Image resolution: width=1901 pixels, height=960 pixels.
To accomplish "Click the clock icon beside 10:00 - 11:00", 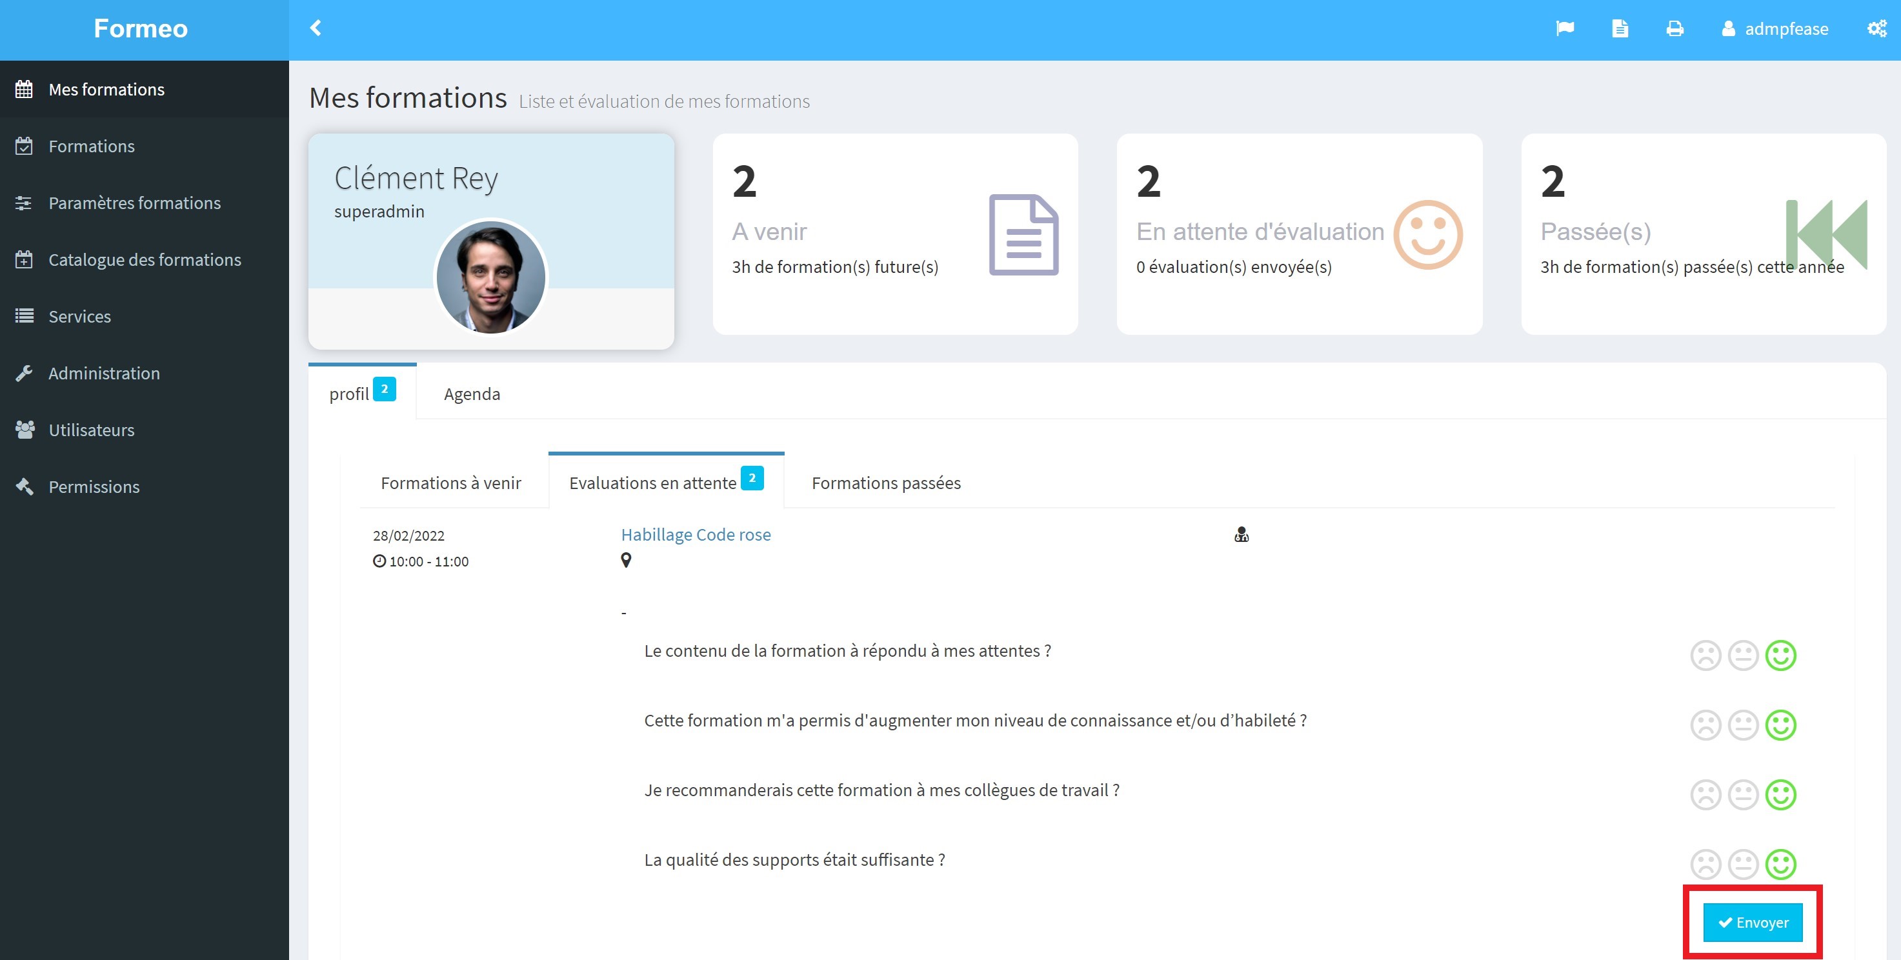I will (x=379, y=561).
